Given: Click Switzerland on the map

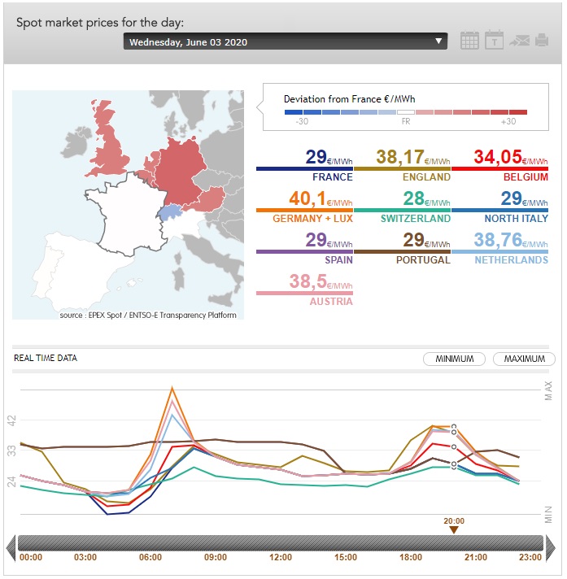Looking at the screenshot, I should pos(170,212).
